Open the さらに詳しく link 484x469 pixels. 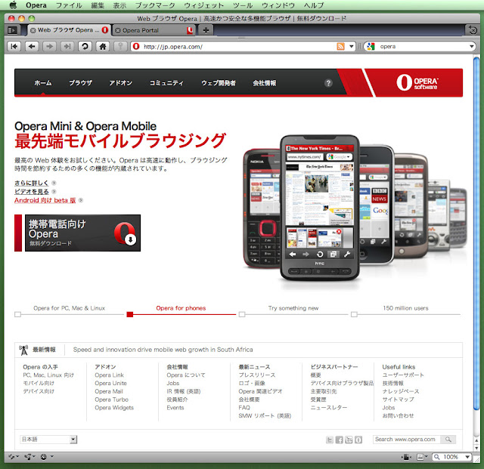click(31, 183)
